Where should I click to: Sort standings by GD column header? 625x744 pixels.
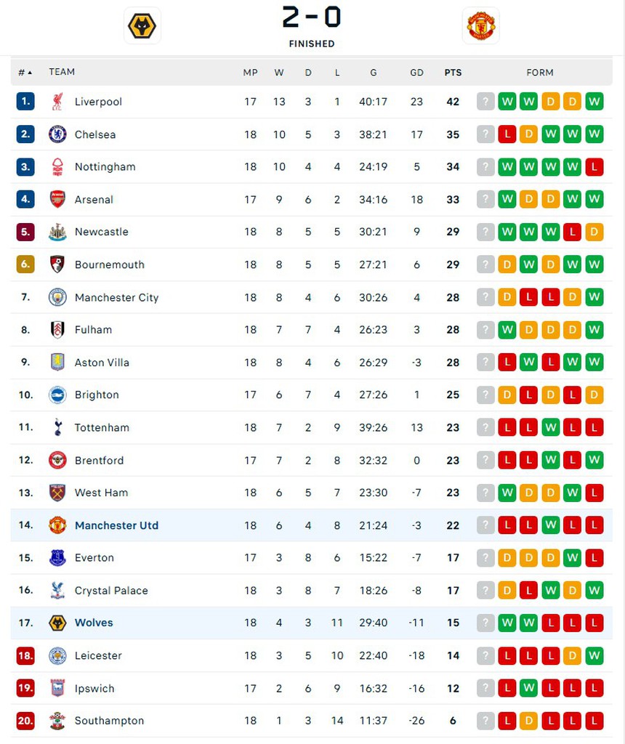tap(416, 73)
